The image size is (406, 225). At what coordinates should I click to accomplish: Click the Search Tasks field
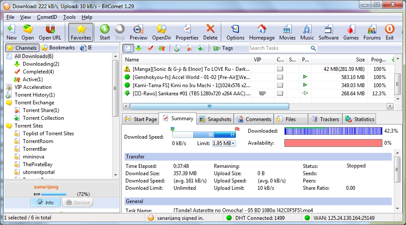[x=279, y=48]
